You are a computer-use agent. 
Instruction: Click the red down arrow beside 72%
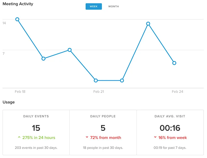87,137
